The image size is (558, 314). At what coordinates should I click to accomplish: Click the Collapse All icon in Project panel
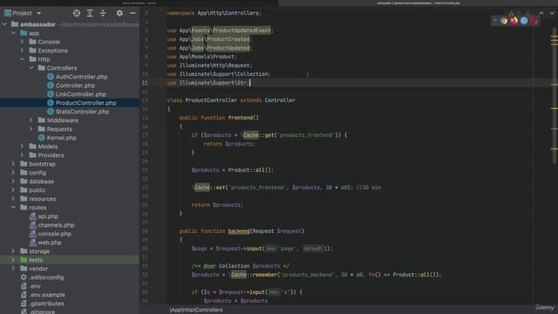[x=103, y=13]
